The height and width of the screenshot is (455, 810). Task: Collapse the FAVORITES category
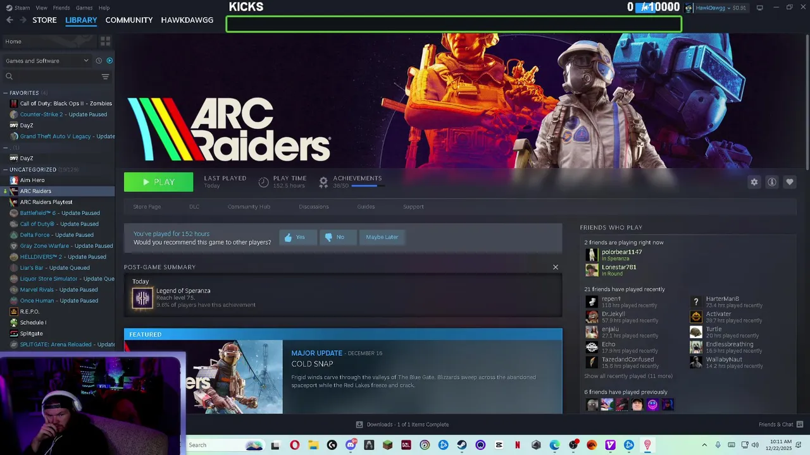coord(5,93)
